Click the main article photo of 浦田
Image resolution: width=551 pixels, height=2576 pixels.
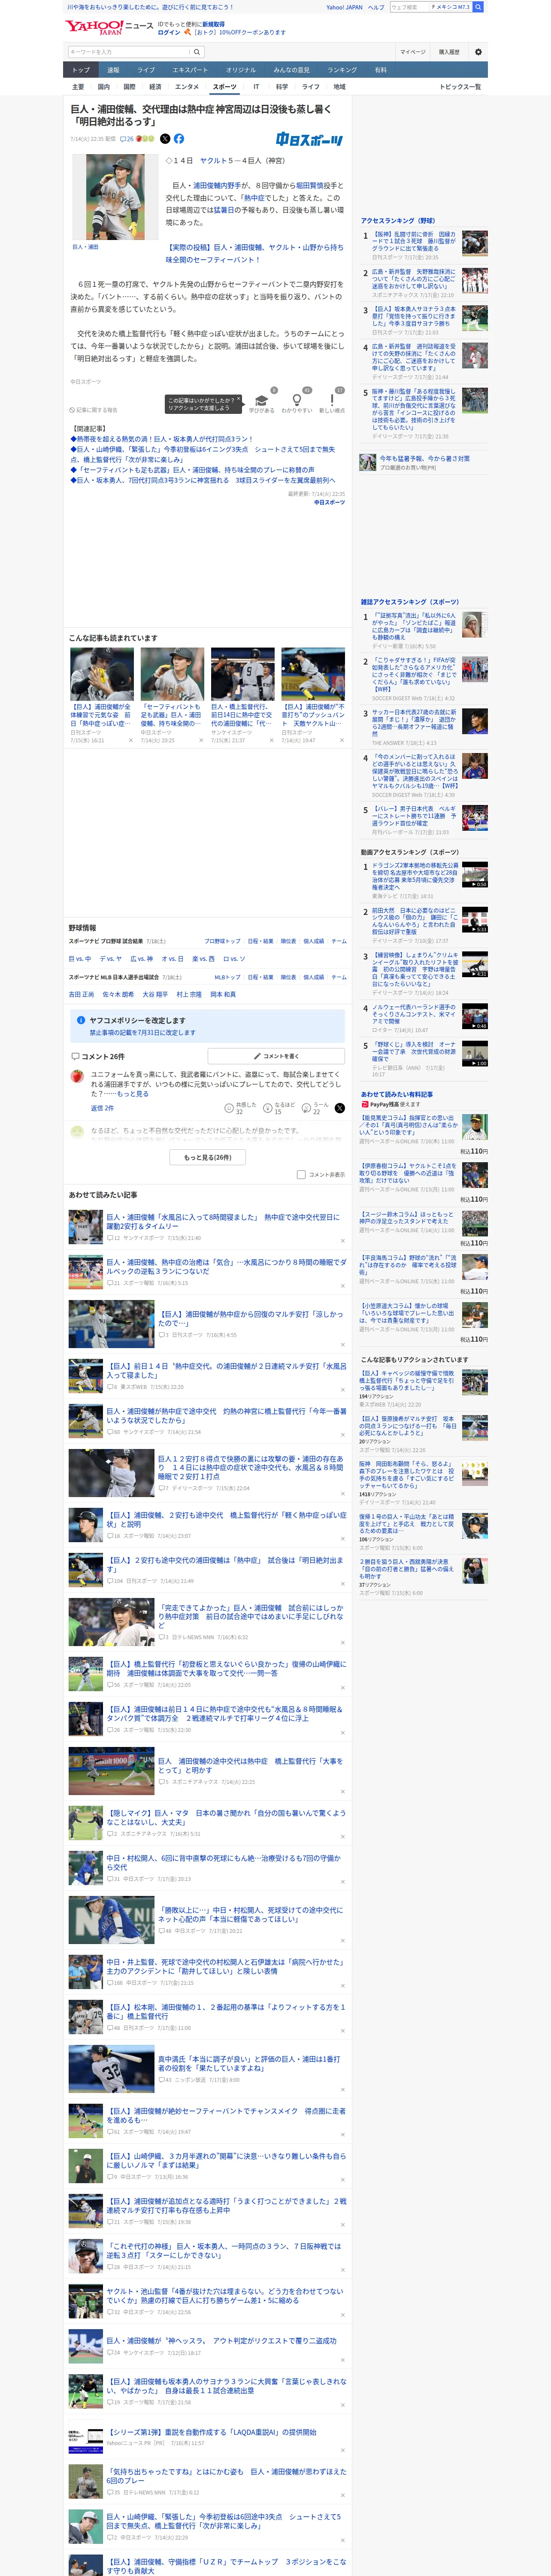tap(114, 197)
